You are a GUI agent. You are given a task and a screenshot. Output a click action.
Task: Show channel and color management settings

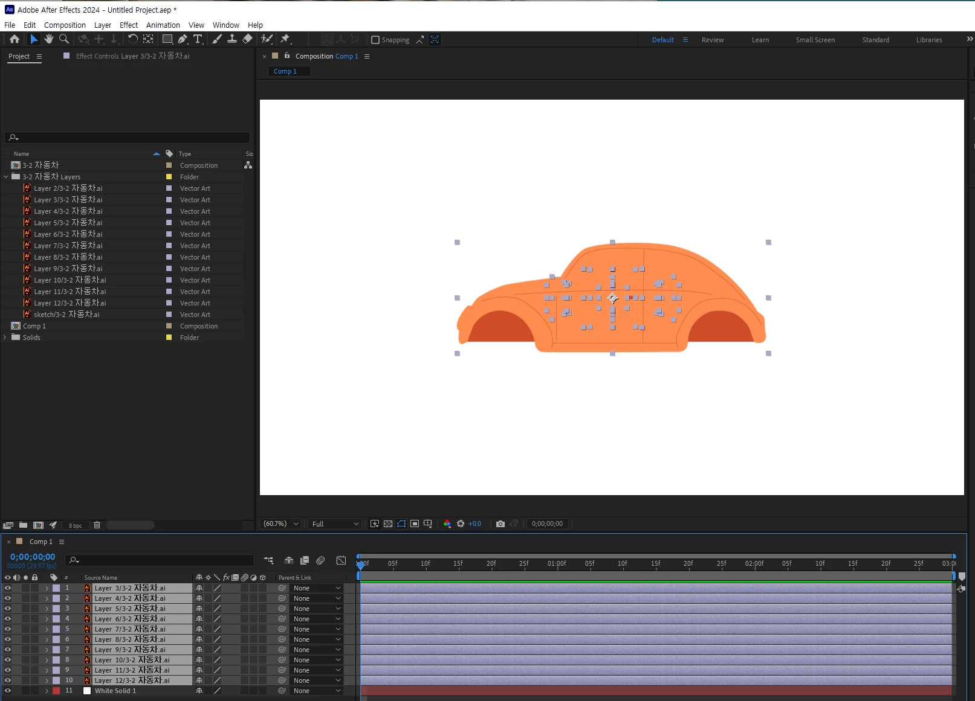click(x=447, y=524)
